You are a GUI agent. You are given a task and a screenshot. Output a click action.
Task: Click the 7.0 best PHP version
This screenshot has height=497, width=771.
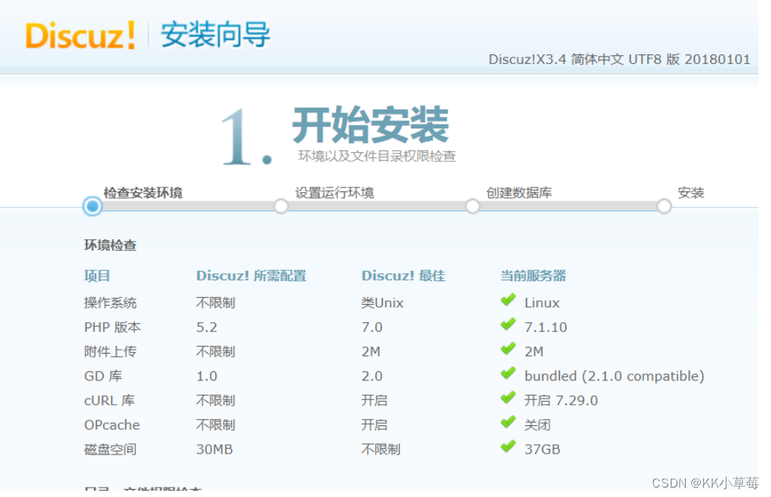click(372, 328)
